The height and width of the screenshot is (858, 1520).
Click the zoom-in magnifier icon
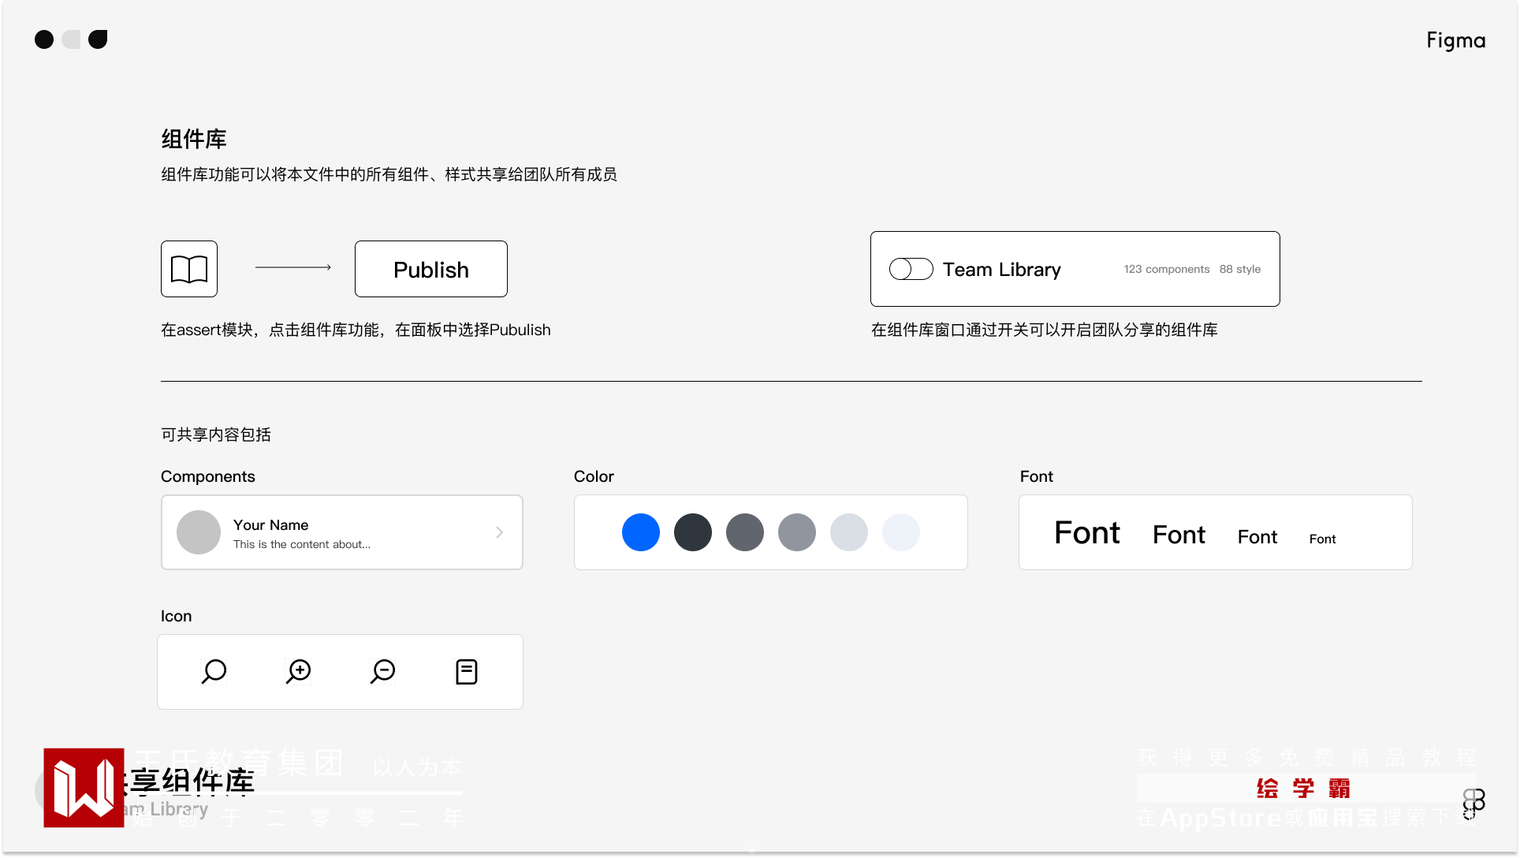[x=299, y=672]
